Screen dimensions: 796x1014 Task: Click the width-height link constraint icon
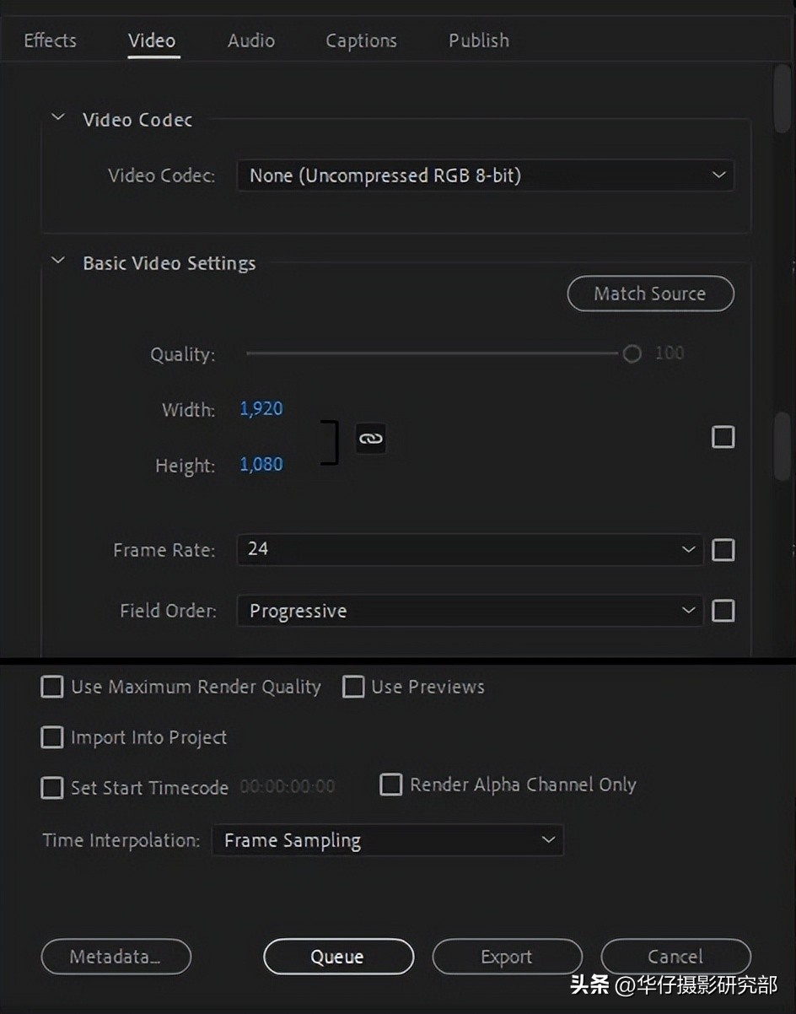tap(371, 438)
